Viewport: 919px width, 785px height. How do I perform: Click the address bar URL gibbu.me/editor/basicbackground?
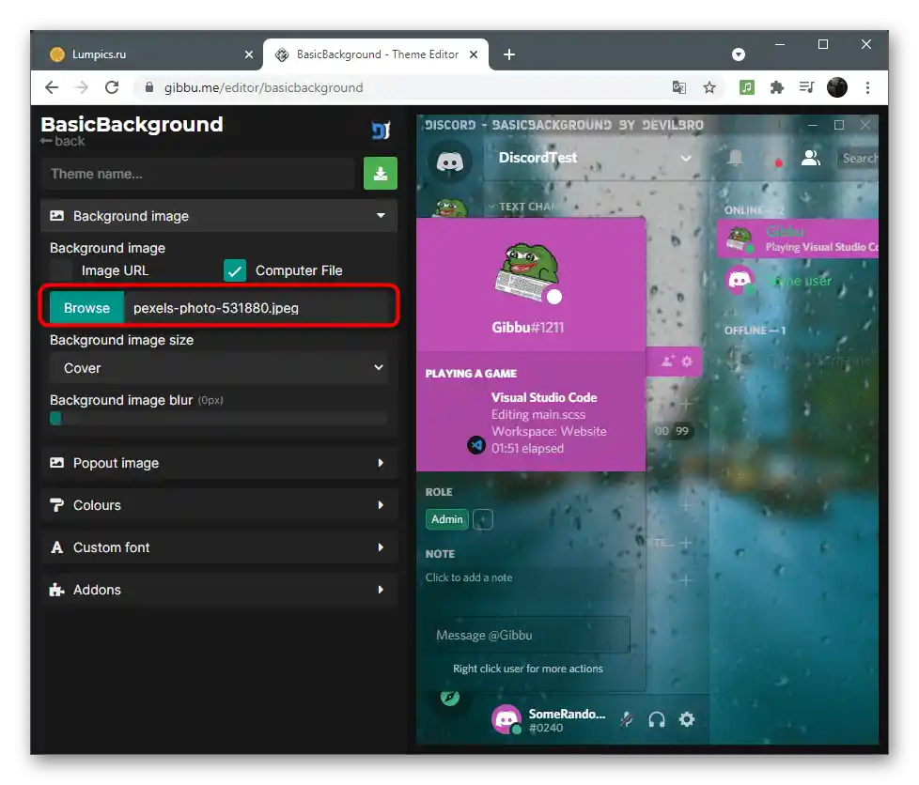point(264,87)
